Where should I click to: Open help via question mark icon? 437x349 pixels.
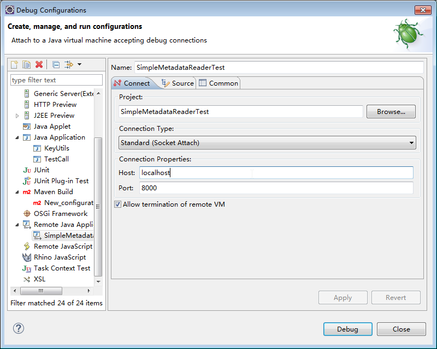pyautogui.click(x=19, y=328)
